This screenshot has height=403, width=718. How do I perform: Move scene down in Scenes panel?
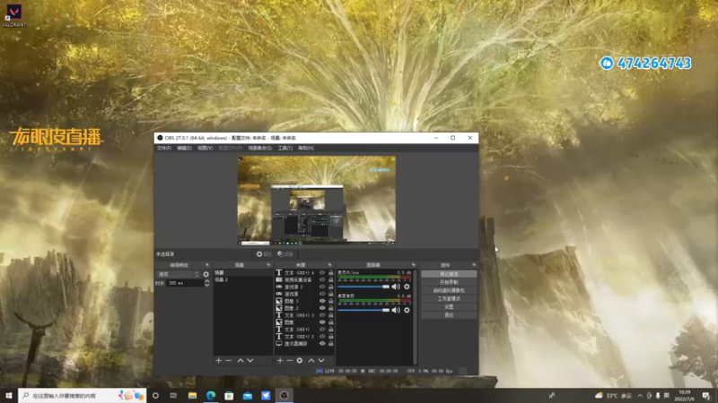250,361
